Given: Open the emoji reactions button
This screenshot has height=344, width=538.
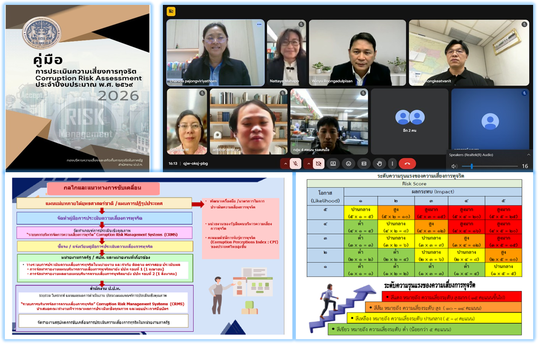Looking at the screenshot, I should pyautogui.click(x=348, y=163).
